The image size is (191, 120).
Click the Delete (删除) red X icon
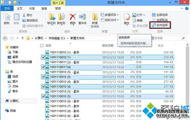[73, 17]
